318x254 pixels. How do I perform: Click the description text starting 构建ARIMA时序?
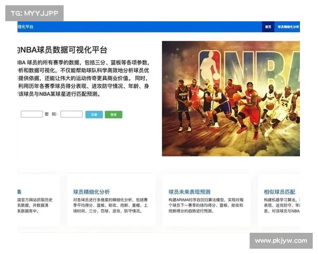click(206, 205)
